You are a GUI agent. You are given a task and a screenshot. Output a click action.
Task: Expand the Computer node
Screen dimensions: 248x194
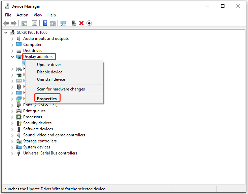pos(12,45)
